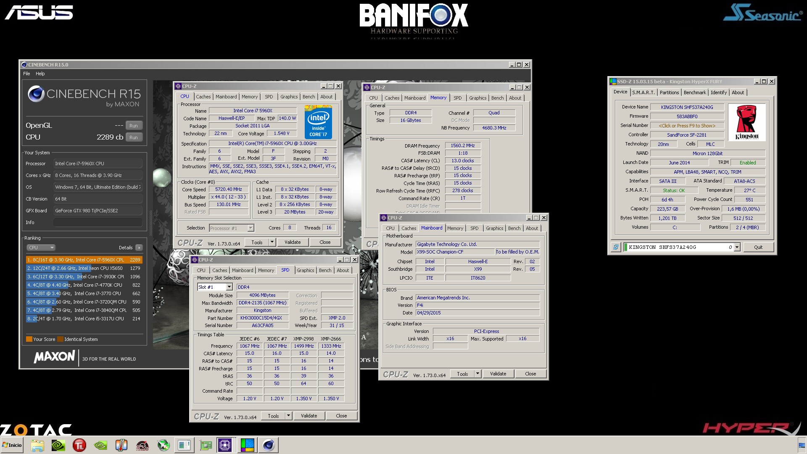807x454 pixels.
Task: Click Validate in the CPU-Z Mainboard window
Action: (498, 374)
